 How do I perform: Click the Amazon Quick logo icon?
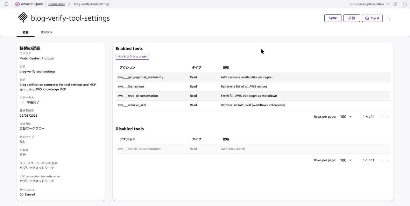point(17,4)
